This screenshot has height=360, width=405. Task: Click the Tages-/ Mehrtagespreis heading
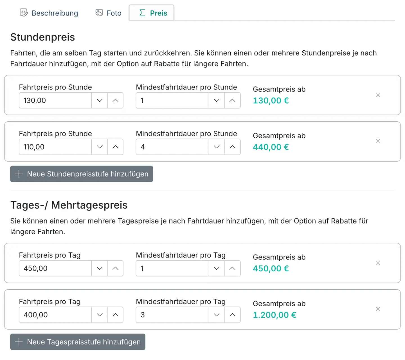click(69, 205)
